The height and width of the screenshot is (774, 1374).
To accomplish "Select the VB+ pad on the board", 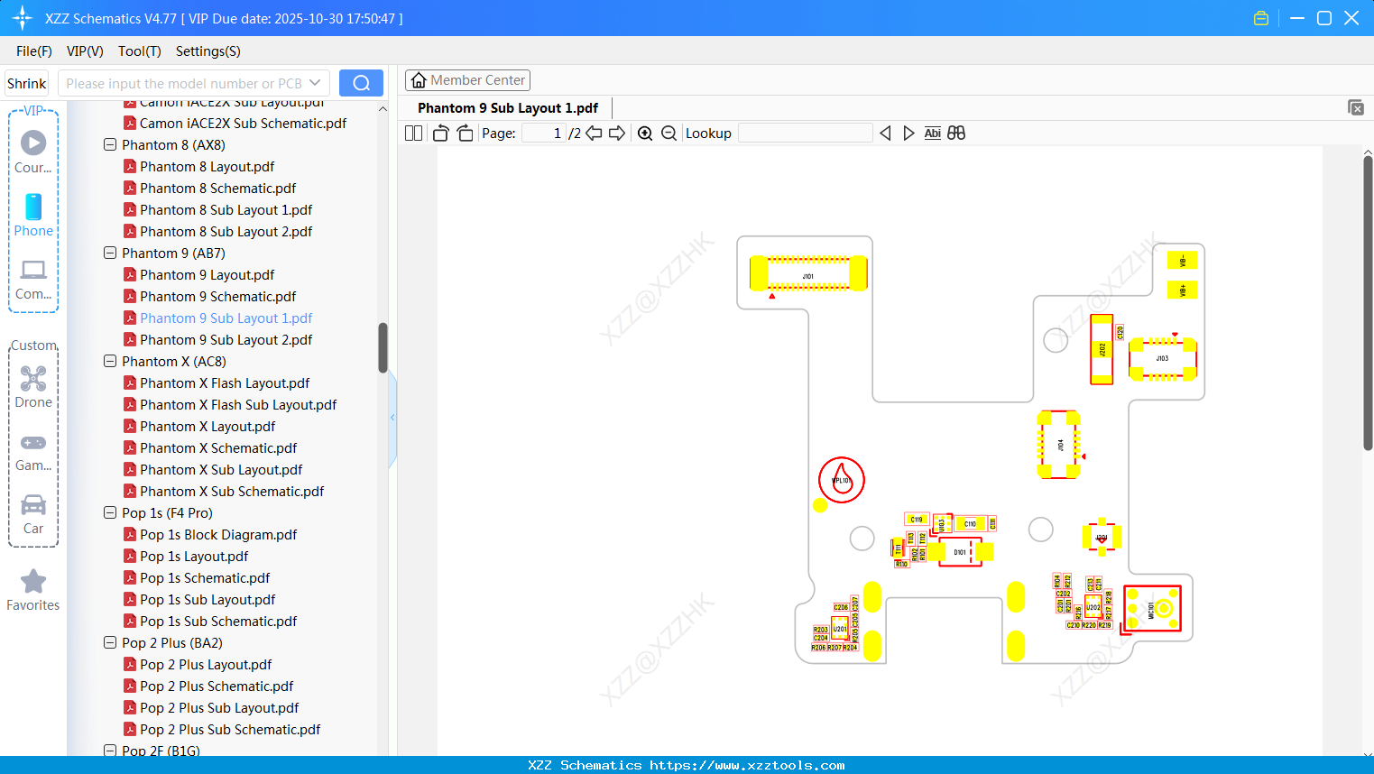I will point(1182,290).
